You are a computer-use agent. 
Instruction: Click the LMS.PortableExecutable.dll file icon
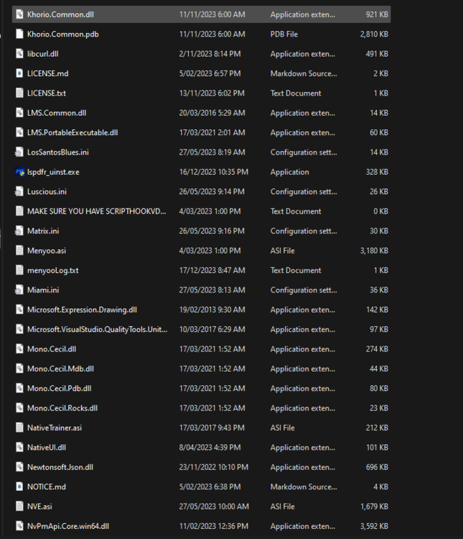pyautogui.click(x=19, y=132)
